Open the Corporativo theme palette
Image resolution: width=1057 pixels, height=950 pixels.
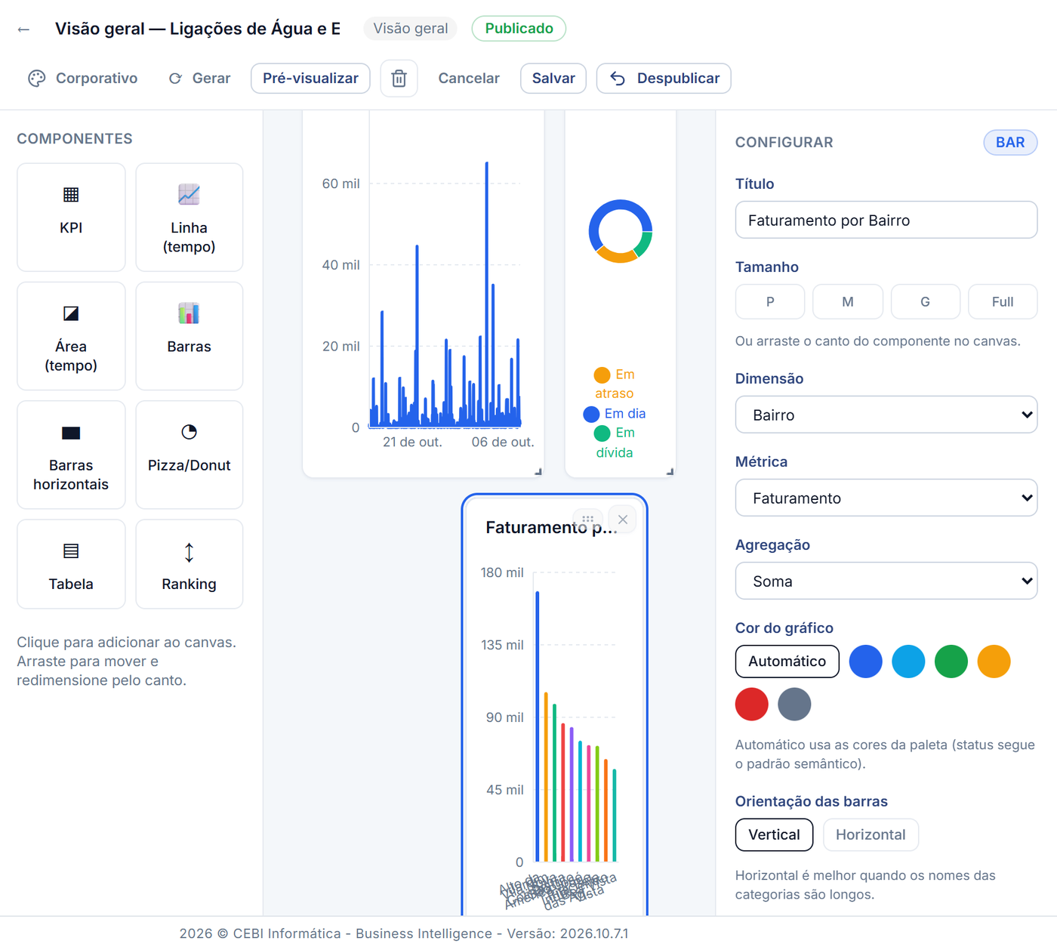(x=83, y=79)
